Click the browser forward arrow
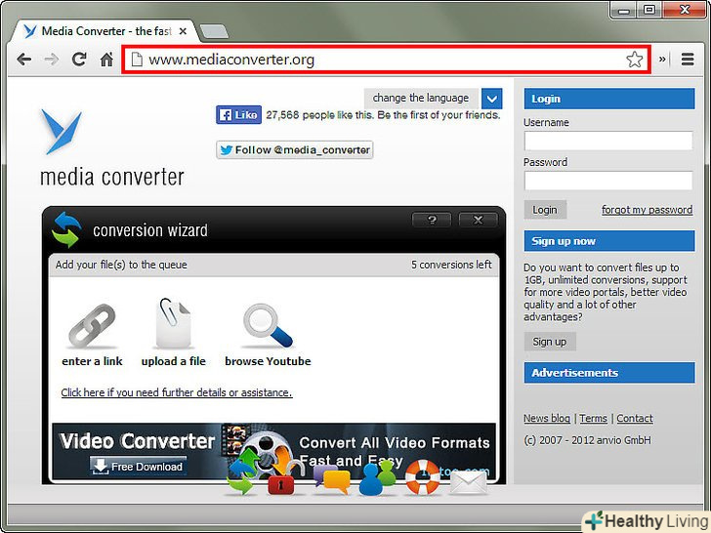The image size is (711, 533). (51, 60)
